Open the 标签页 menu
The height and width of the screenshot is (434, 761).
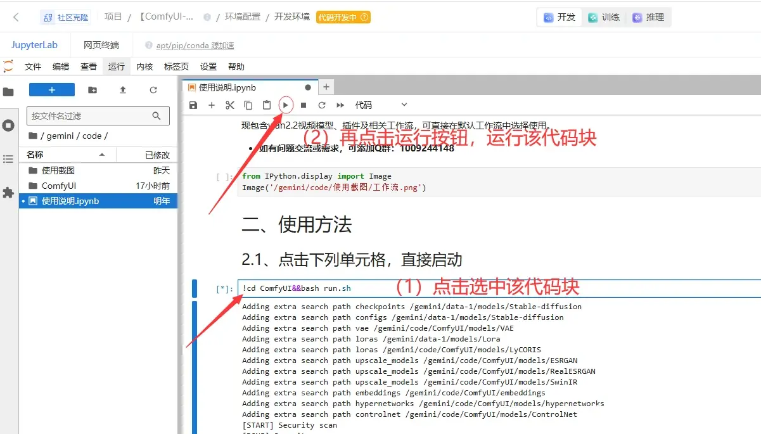(176, 67)
